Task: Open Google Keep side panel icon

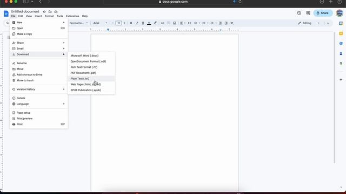Action: pos(341,33)
